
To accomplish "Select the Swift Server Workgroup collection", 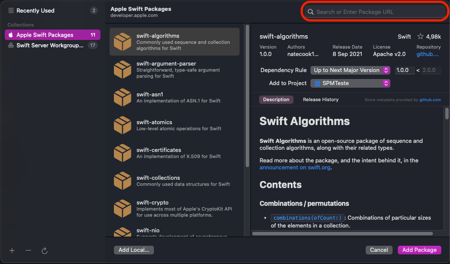I will pos(53,45).
